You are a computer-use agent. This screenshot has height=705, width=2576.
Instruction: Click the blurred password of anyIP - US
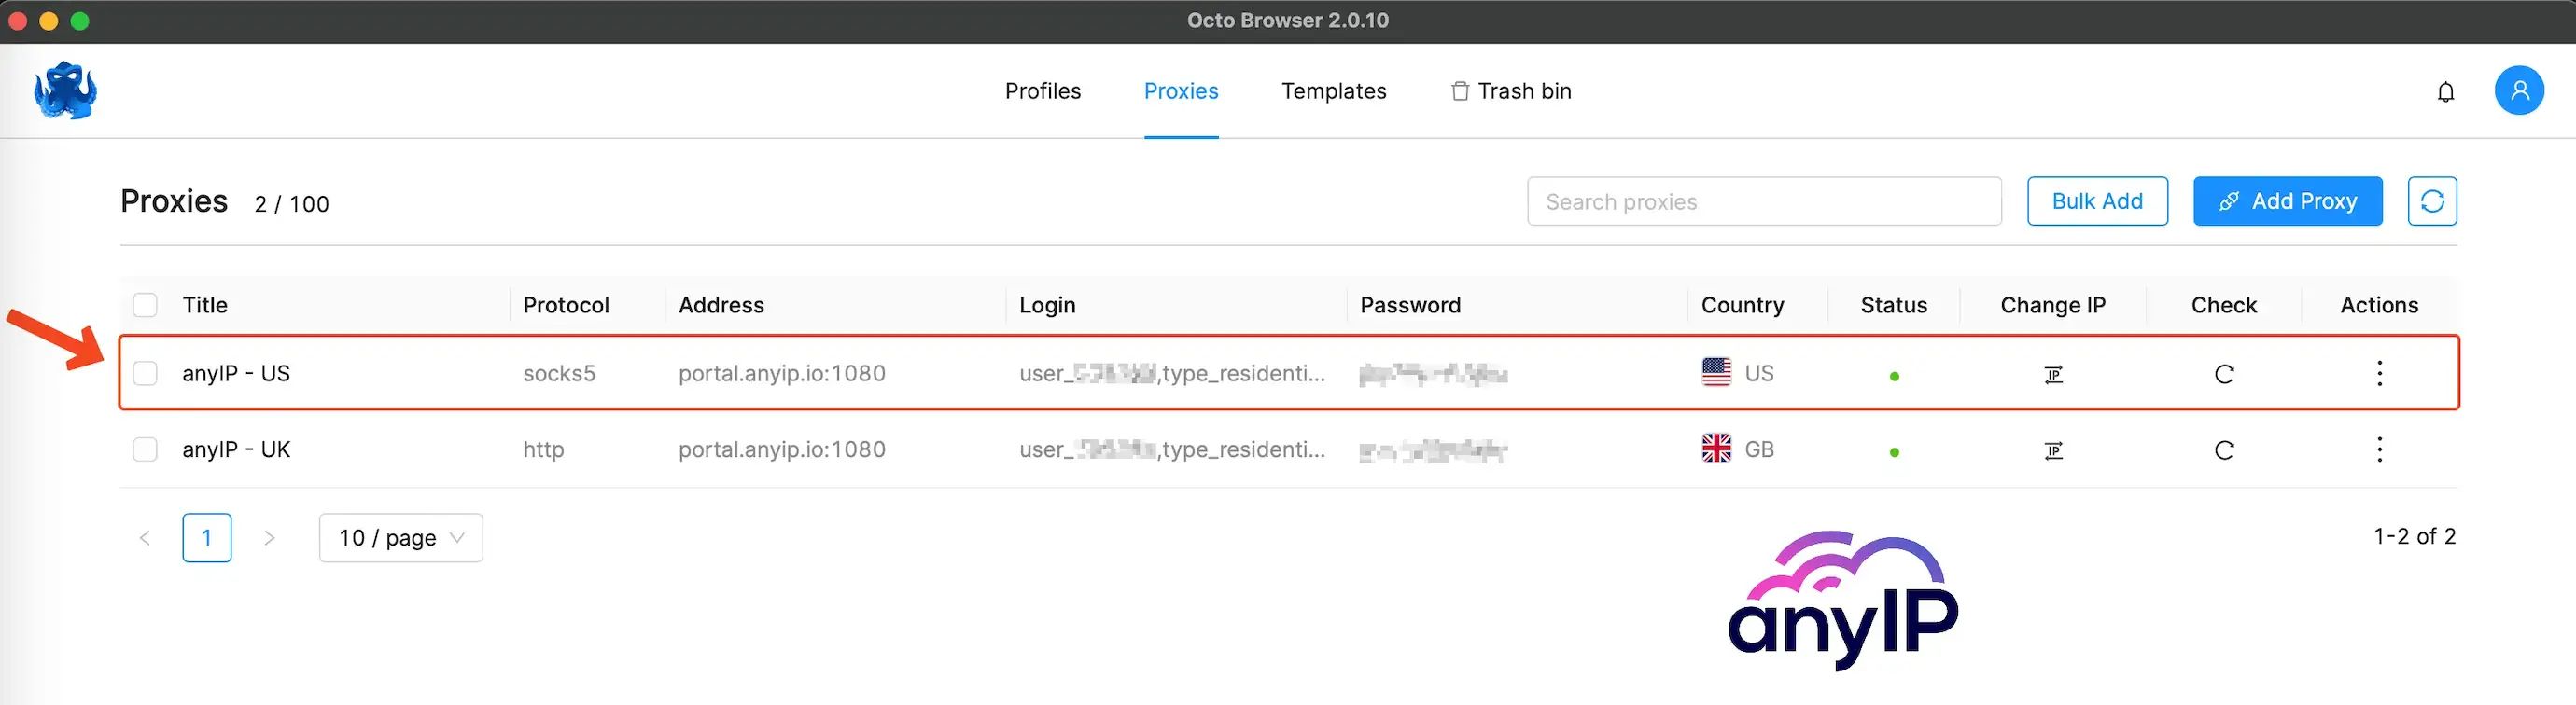[1433, 375]
